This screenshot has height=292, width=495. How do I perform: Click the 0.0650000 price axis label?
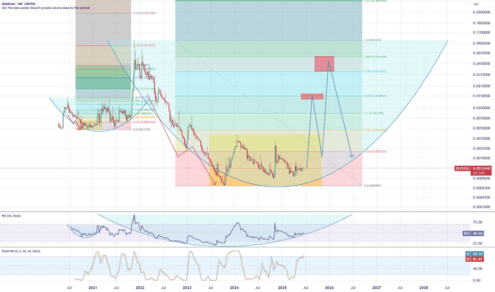(x=481, y=53)
